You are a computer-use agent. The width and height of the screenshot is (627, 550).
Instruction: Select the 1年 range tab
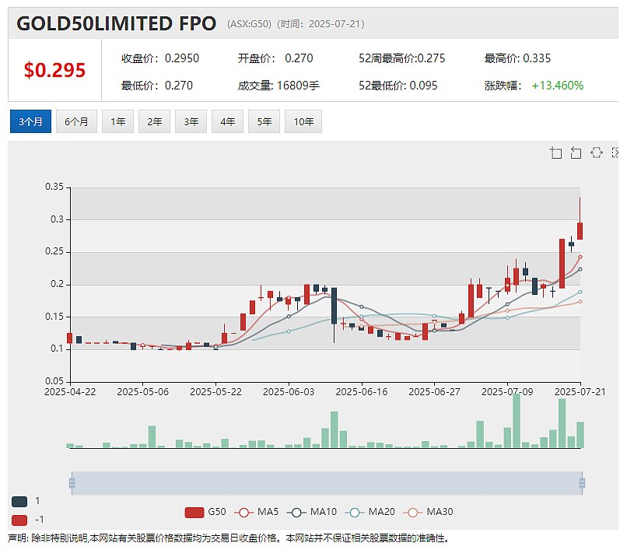pyautogui.click(x=117, y=121)
